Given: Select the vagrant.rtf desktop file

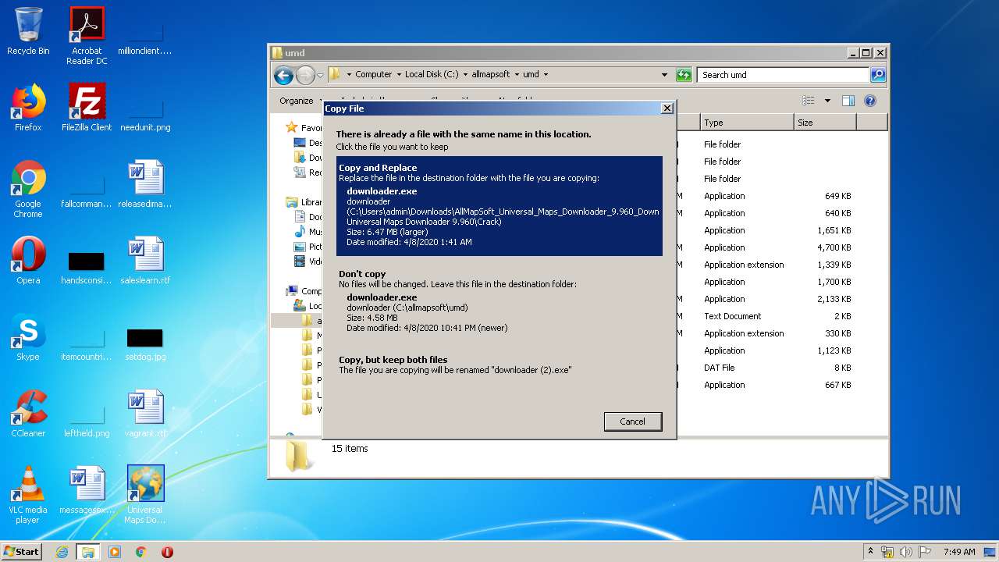Looking at the screenshot, I should tap(145, 413).
